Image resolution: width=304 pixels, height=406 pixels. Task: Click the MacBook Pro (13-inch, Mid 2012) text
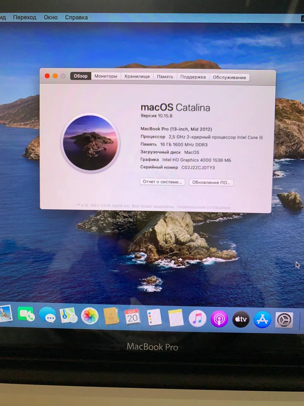(x=176, y=129)
